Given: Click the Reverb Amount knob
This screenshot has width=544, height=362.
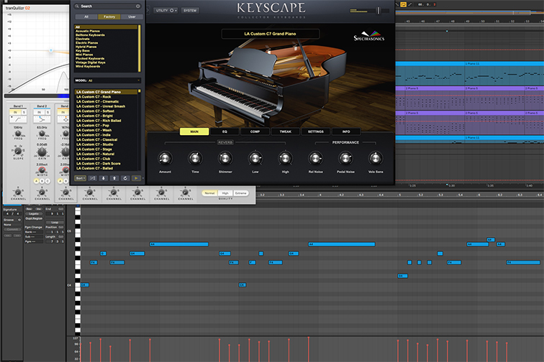Looking at the screenshot, I should point(165,158).
